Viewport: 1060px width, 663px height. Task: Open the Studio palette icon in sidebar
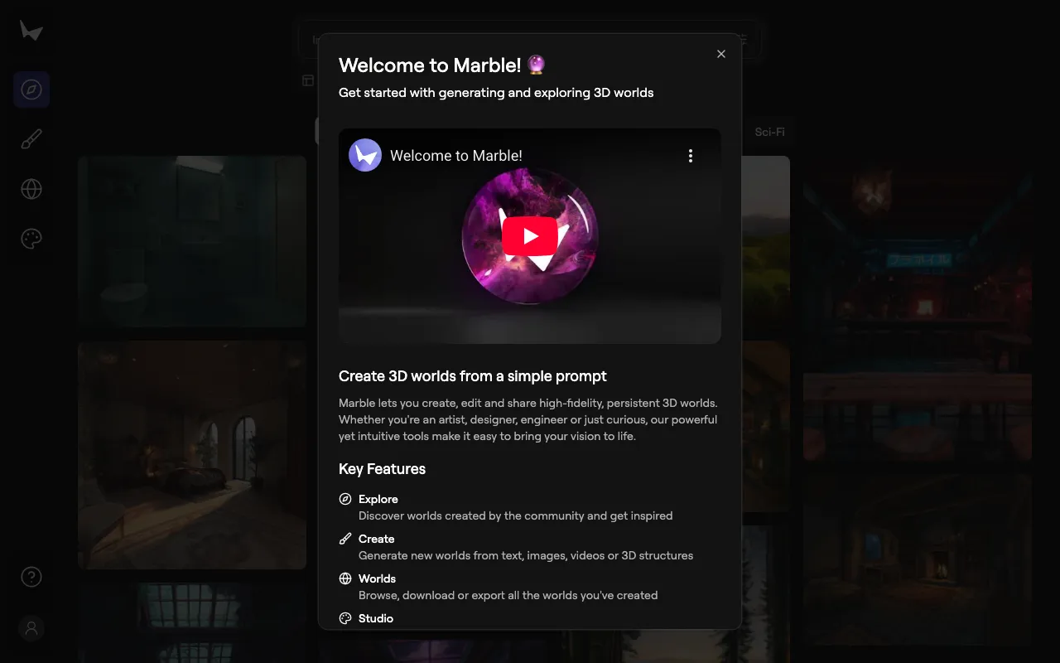pyautogui.click(x=31, y=239)
